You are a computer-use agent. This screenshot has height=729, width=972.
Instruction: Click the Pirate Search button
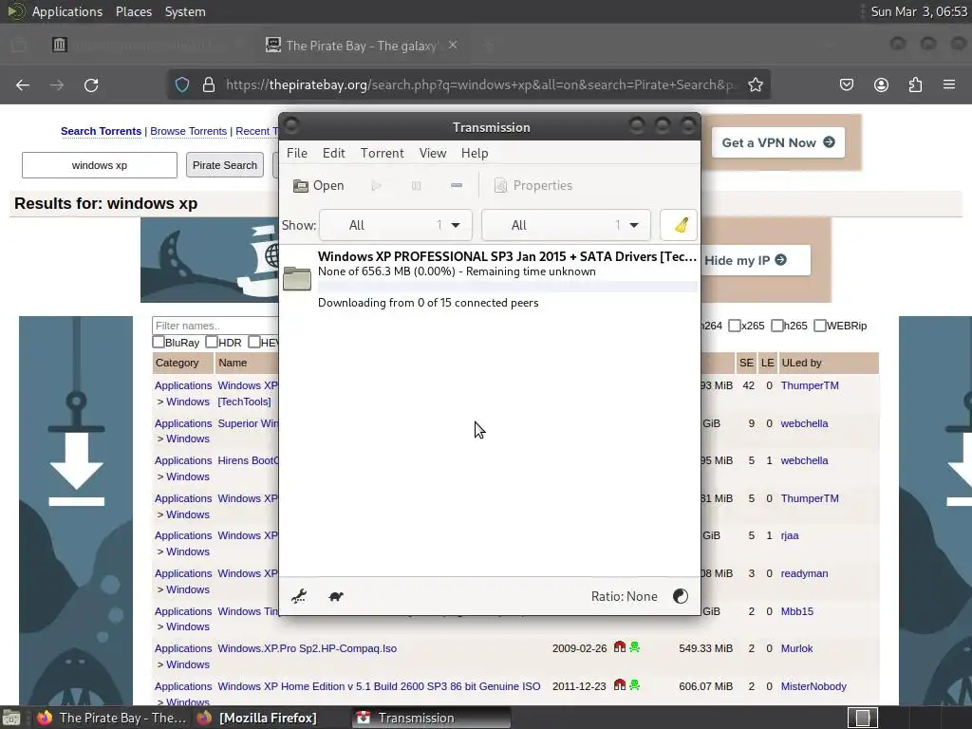224,165
